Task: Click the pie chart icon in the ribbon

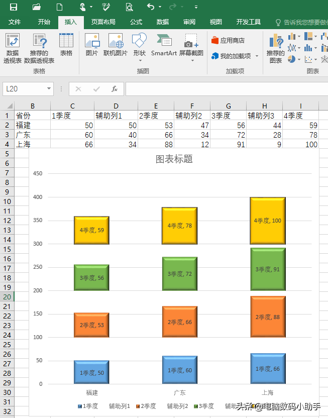Action: (x=291, y=59)
